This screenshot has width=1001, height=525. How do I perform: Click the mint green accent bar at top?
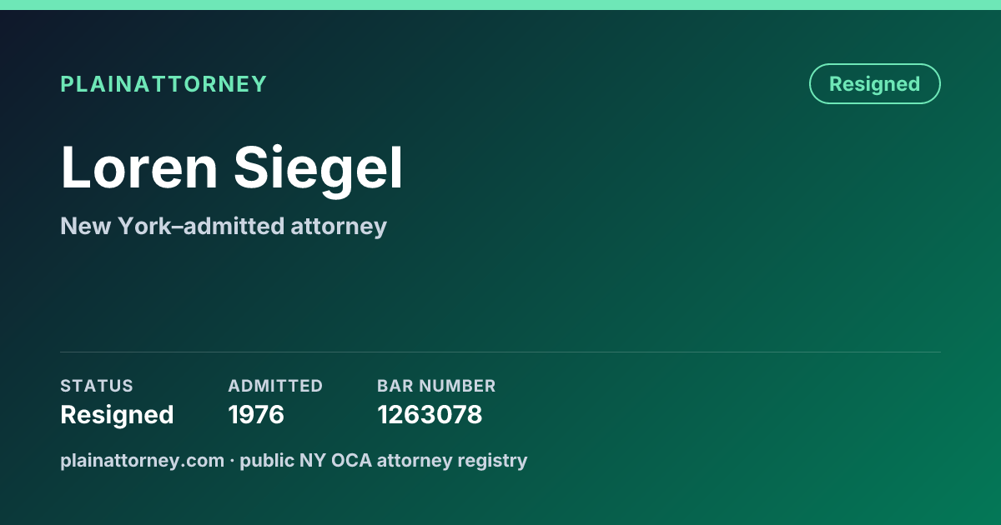pyautogui.click(x=500, y=5)
